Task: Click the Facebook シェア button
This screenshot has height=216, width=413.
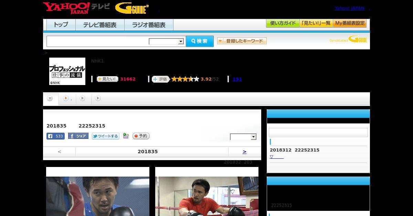Action: pos(78,136)
